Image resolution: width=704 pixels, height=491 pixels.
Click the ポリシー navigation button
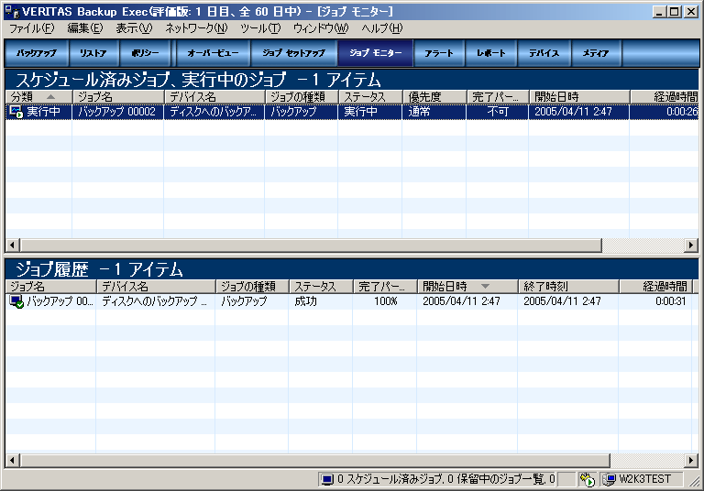(145, 53)
